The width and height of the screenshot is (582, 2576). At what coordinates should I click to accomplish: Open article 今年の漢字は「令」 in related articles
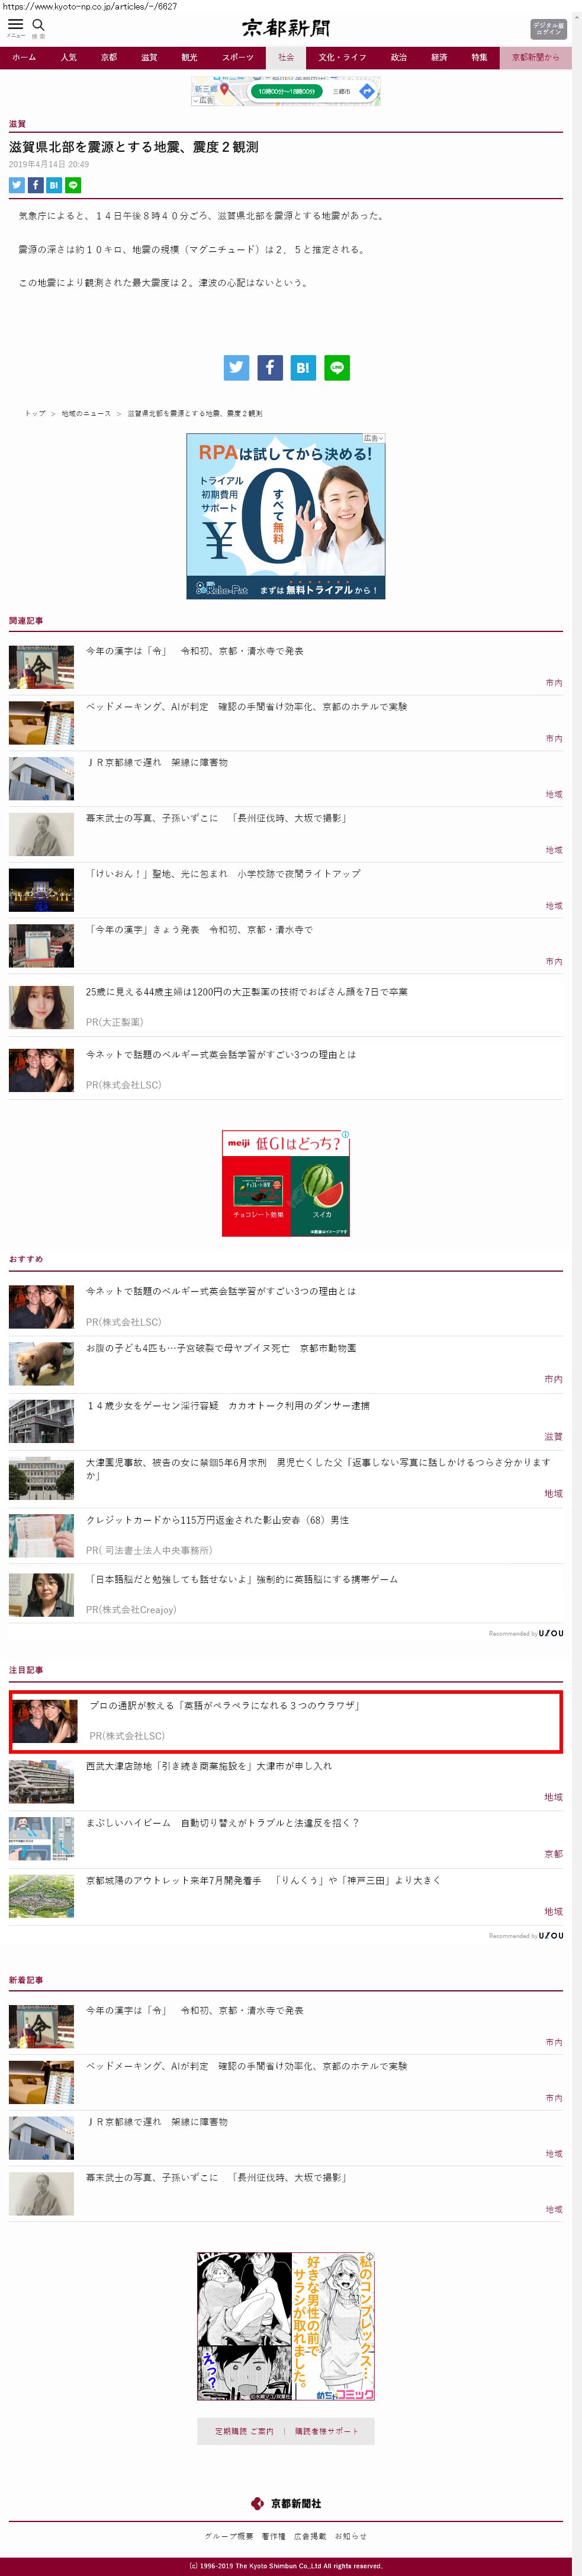pos(195,651)
